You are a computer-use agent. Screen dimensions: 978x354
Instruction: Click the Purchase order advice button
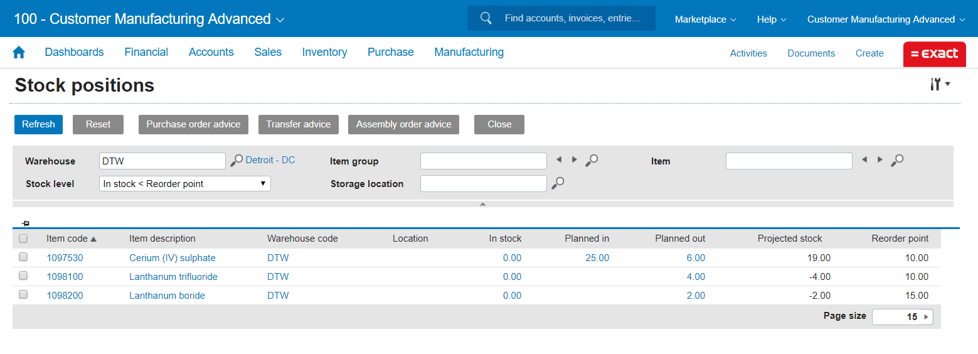pyautogui.click(x=193, y=124)
